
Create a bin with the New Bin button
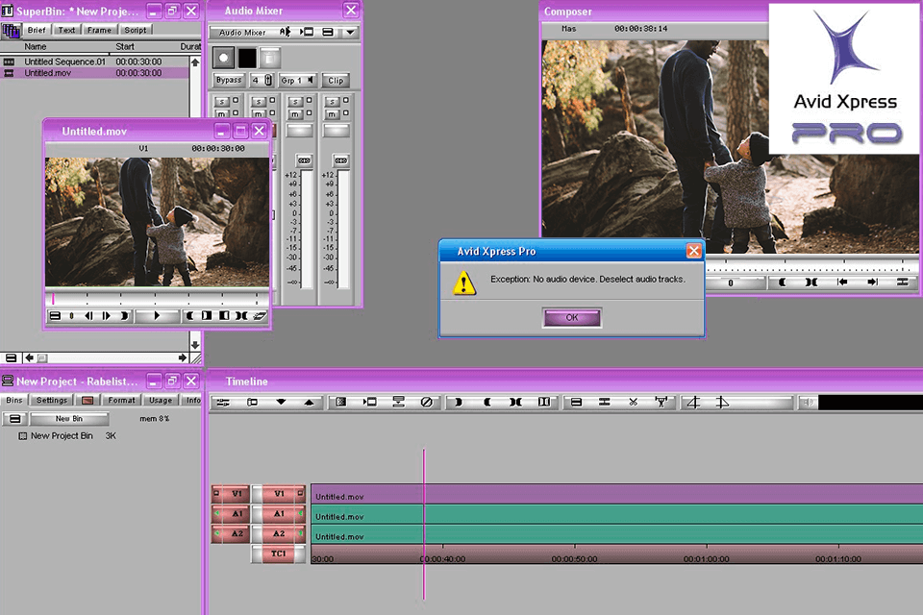pos(68,419)
